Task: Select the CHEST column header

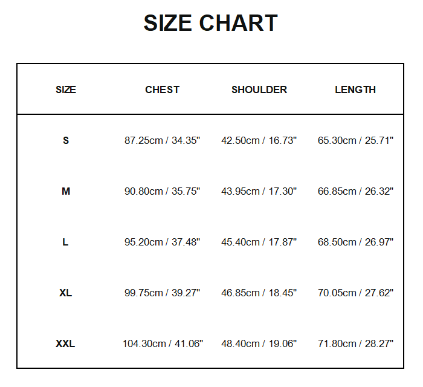Action: pyautogui.click(x=162, y=89)
